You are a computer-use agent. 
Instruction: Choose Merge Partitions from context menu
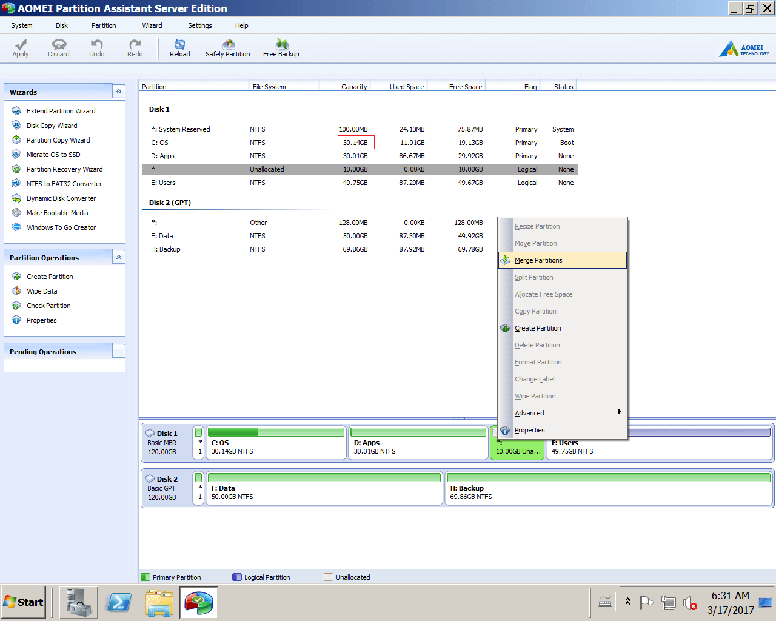click(x=563, y=260)
